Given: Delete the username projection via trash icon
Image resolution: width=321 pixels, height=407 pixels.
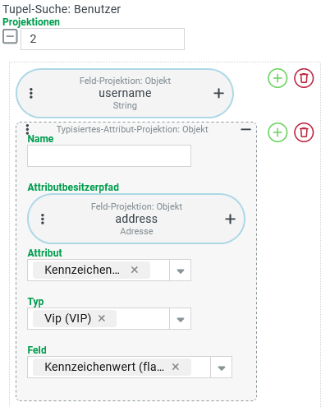Looking at the screenshot, I should (x=304, y=78).
